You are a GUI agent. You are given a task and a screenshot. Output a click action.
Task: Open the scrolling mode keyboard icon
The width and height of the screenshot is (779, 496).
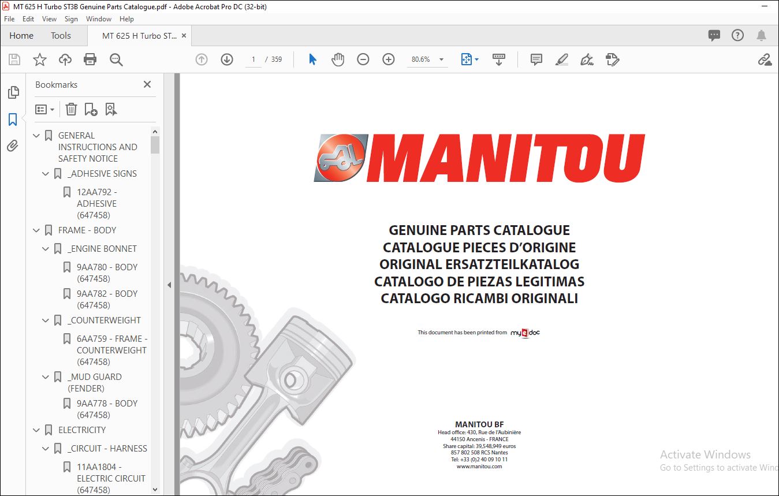click(499, 59)
